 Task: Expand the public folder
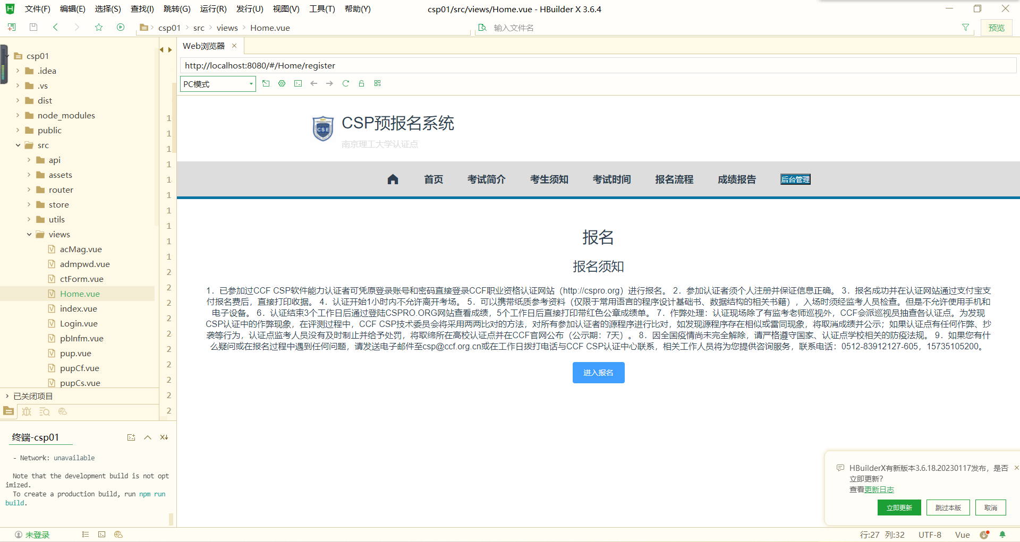(18, 130)
